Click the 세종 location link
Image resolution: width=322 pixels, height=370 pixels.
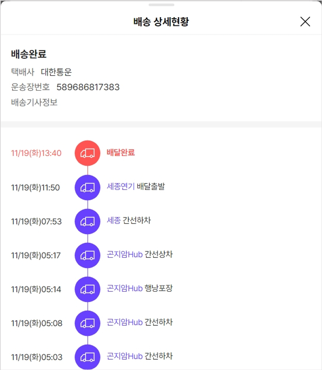114,220
